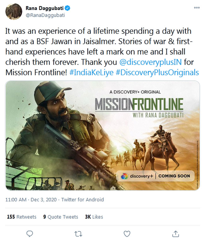Like the tweet with the heart icon
Image resolution: width=205 pixels, height=242 pixels.
click(127, 233)
